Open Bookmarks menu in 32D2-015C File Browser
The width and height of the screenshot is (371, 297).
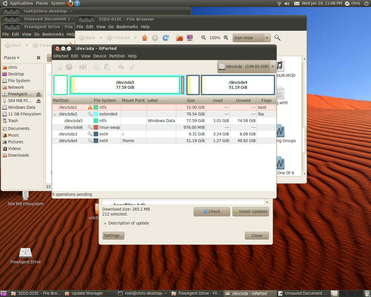point(127,27)
